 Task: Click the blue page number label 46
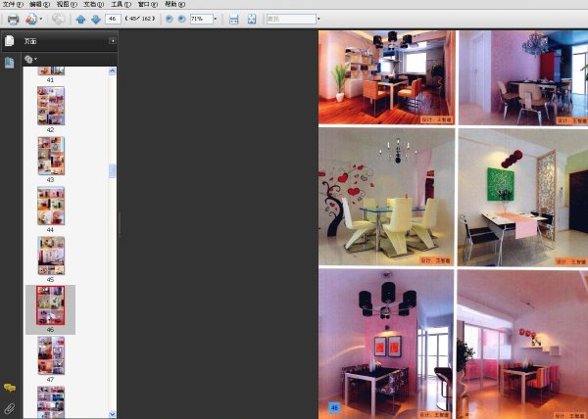pyautogui.click(x=334, y=408)
